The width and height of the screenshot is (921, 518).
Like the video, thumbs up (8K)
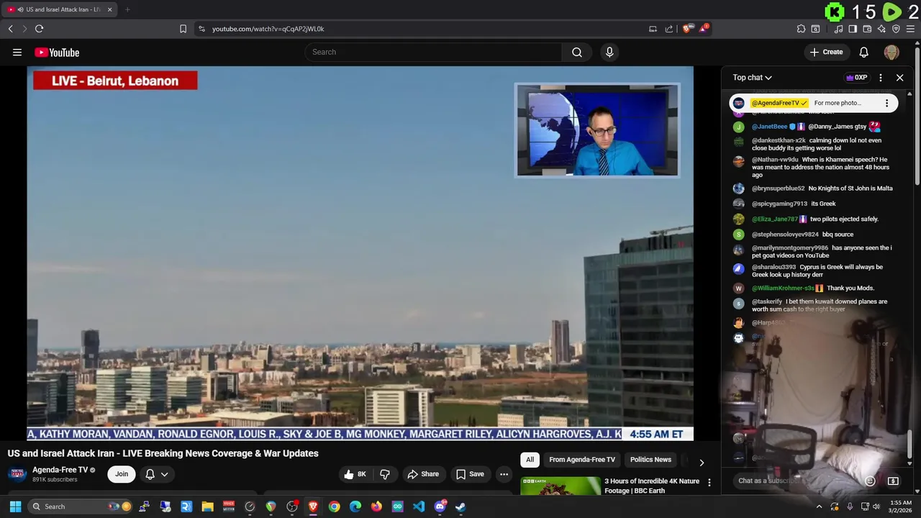pyautogui.click(x=355, y=474)
